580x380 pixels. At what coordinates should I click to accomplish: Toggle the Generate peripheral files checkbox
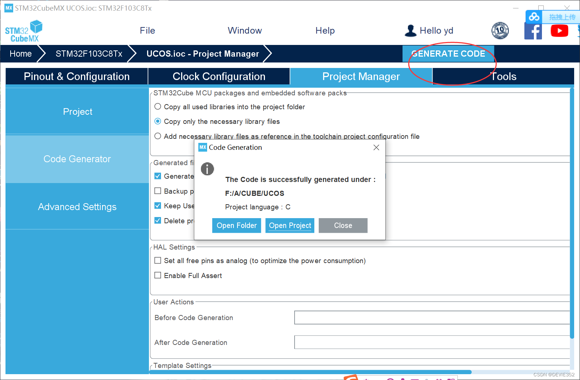pos(158,176)
